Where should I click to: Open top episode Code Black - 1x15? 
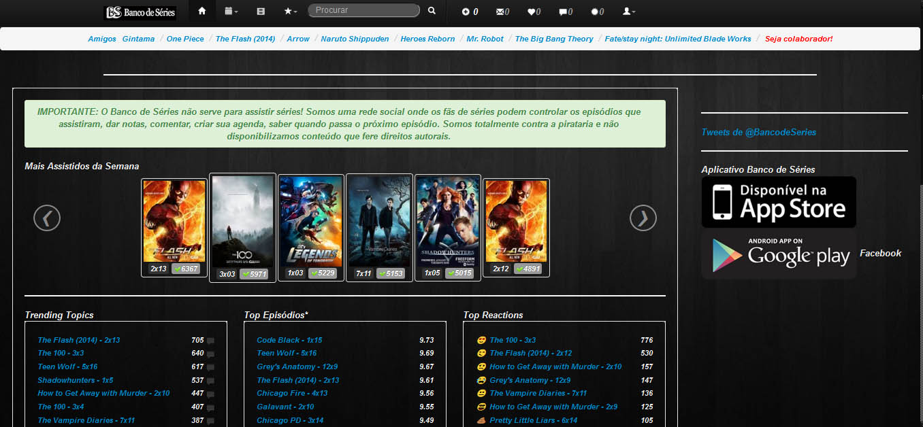coord(289,340)
